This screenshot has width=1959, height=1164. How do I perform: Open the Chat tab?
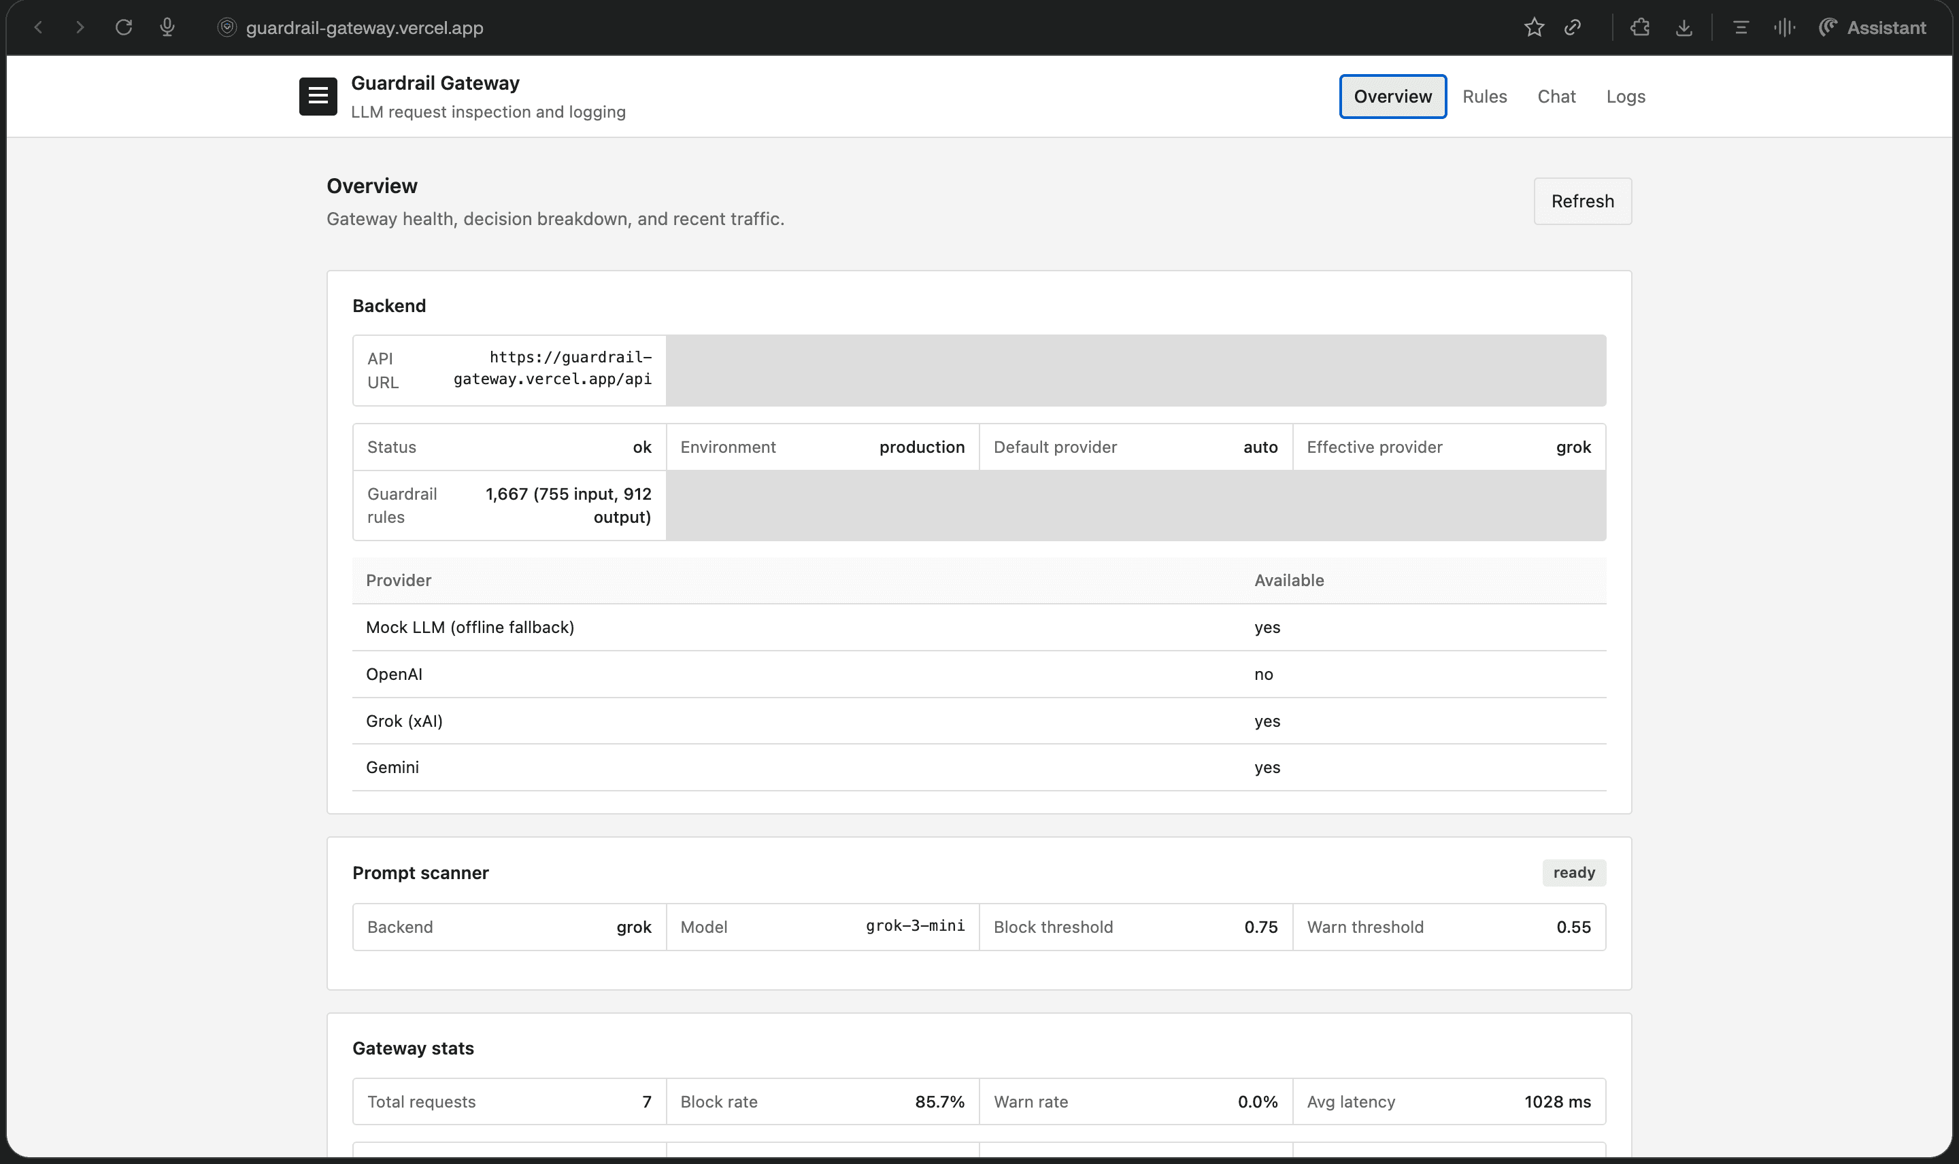click(1556, 97)
